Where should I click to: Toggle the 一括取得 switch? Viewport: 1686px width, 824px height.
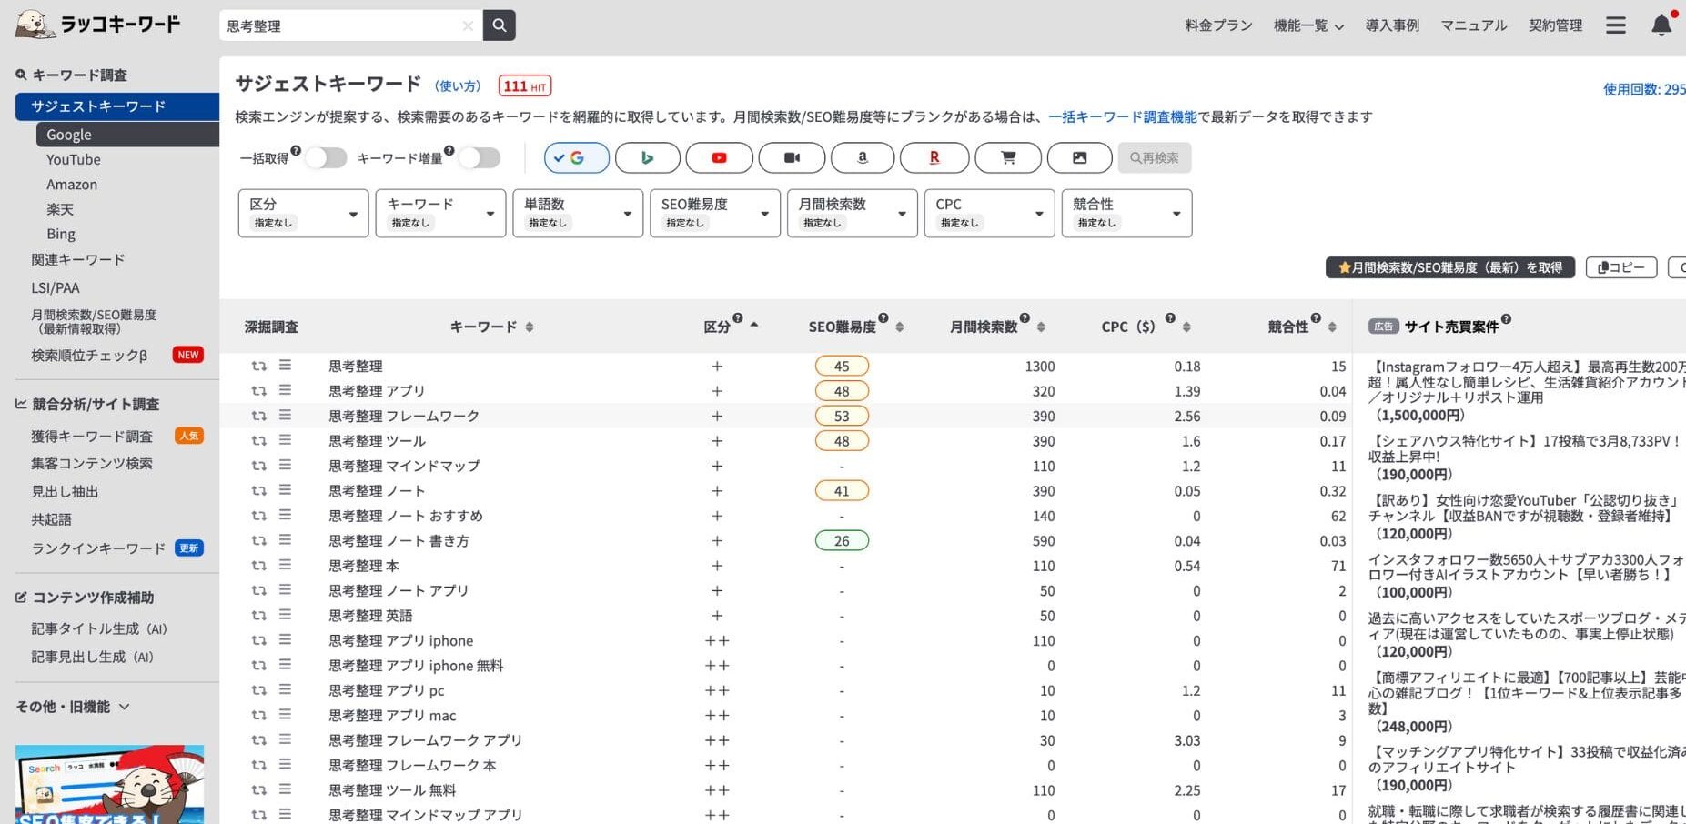(326, 158)
